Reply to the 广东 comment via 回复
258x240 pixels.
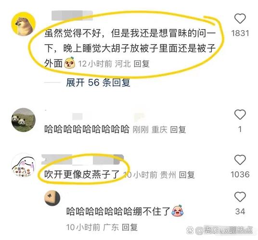(x=129, y=227)
